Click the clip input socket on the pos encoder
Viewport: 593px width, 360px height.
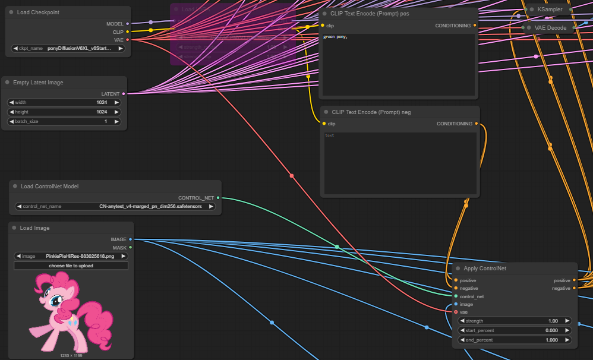[322, 26]
